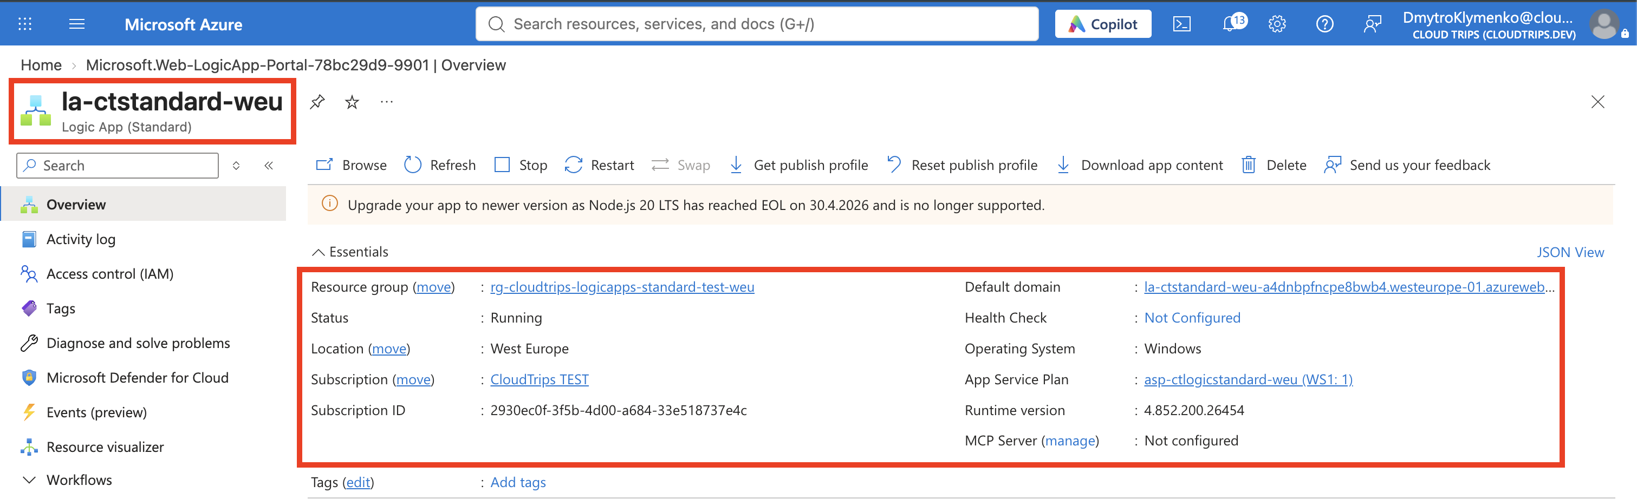This screenshot has width=1637, height=499.
Task: Open JSON View link
Action: tap(1570, 252)
